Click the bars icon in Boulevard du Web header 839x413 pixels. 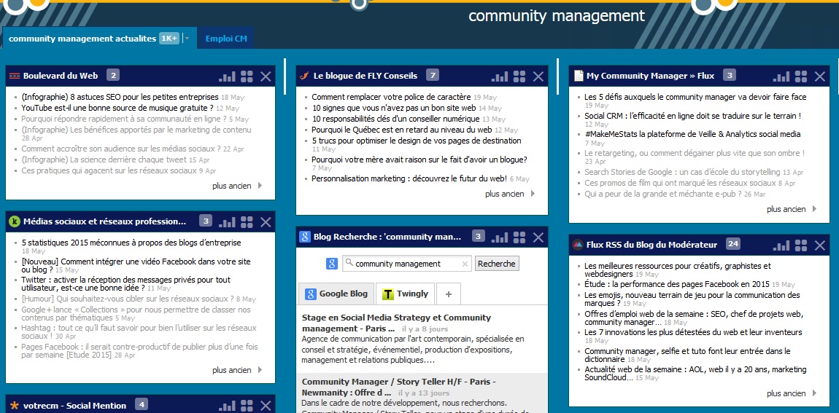pyautogui.click(x=227, y=76)
